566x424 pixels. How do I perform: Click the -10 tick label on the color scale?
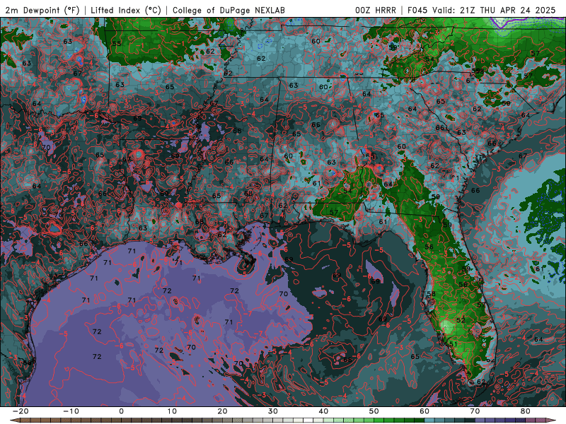71,411
